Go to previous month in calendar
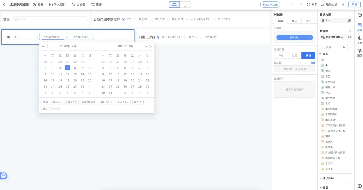 pyautogui.click(x=47, y=46)
